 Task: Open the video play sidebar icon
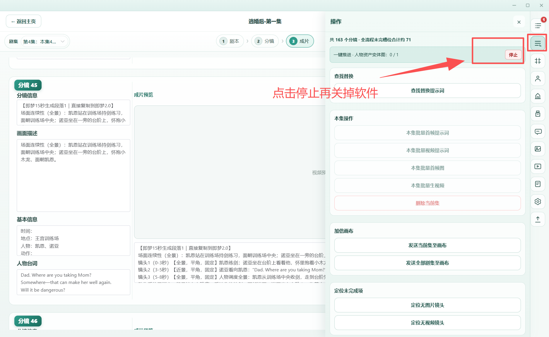(538, 166)
